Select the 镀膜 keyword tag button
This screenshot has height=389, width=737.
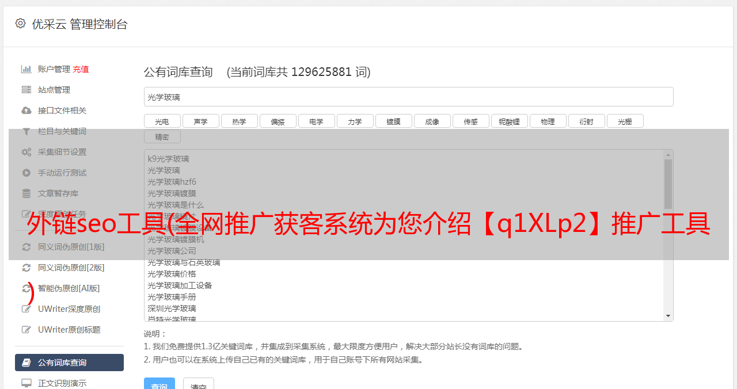click(x=394, y=121)
